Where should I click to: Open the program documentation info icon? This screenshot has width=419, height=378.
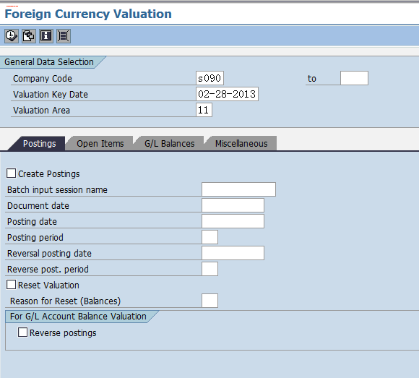(46, 36)
